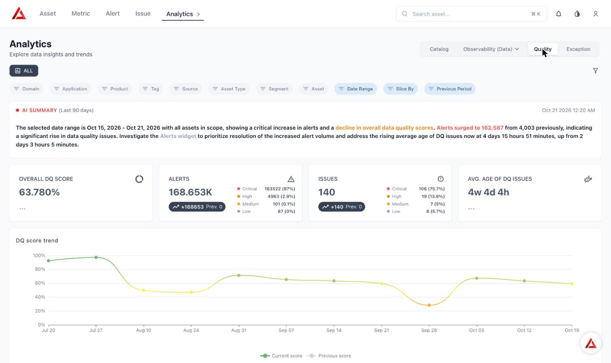Click the Overall DQ Score donut icon
Image resolution: width=611 pixels, height=363 pixels.
[139, 179]
